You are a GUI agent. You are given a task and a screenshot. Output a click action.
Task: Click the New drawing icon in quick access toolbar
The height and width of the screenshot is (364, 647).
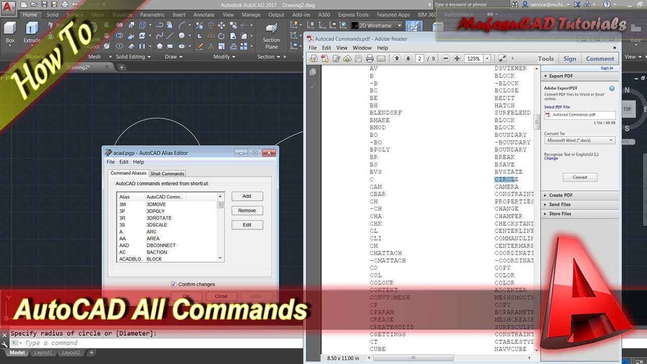point(24,5)
